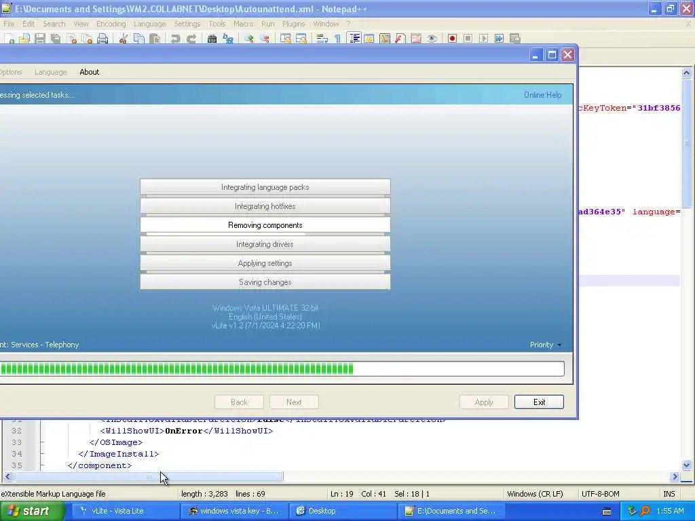Image resolution: width=695 pixels, height=521 pixels.
Task: Click the Windows start button
Action: [31, 511]
